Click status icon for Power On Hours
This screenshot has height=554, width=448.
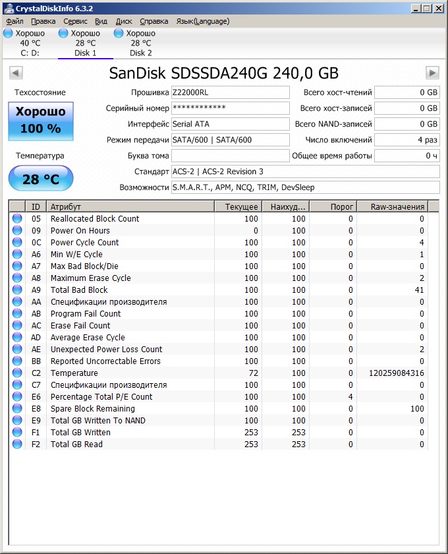coord(17,231)
